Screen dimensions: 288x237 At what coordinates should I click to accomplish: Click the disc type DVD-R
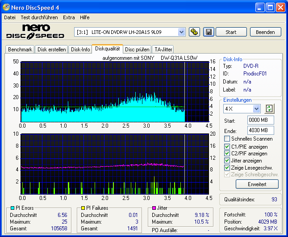pyautogui.click(x=250, y=66)
